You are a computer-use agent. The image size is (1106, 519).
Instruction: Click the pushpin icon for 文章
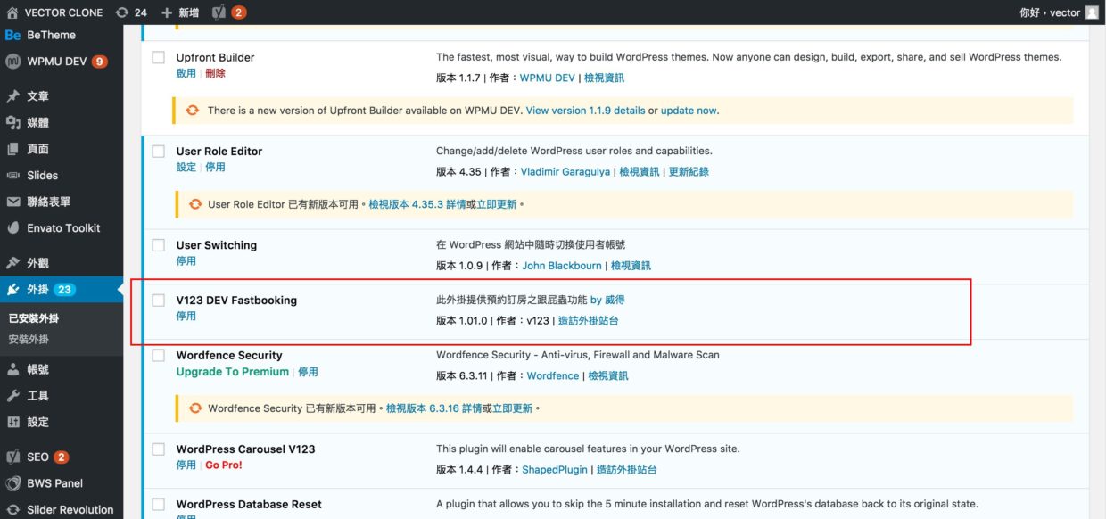tap(12, 96)
